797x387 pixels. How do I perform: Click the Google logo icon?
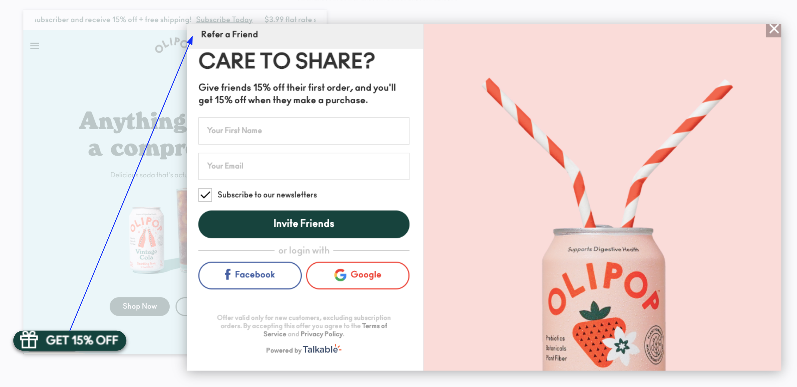pos(340,275)
